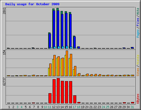Click day 11 on the x-axis
Viewport: 141px width, 110px height.
tap(50, 107)
